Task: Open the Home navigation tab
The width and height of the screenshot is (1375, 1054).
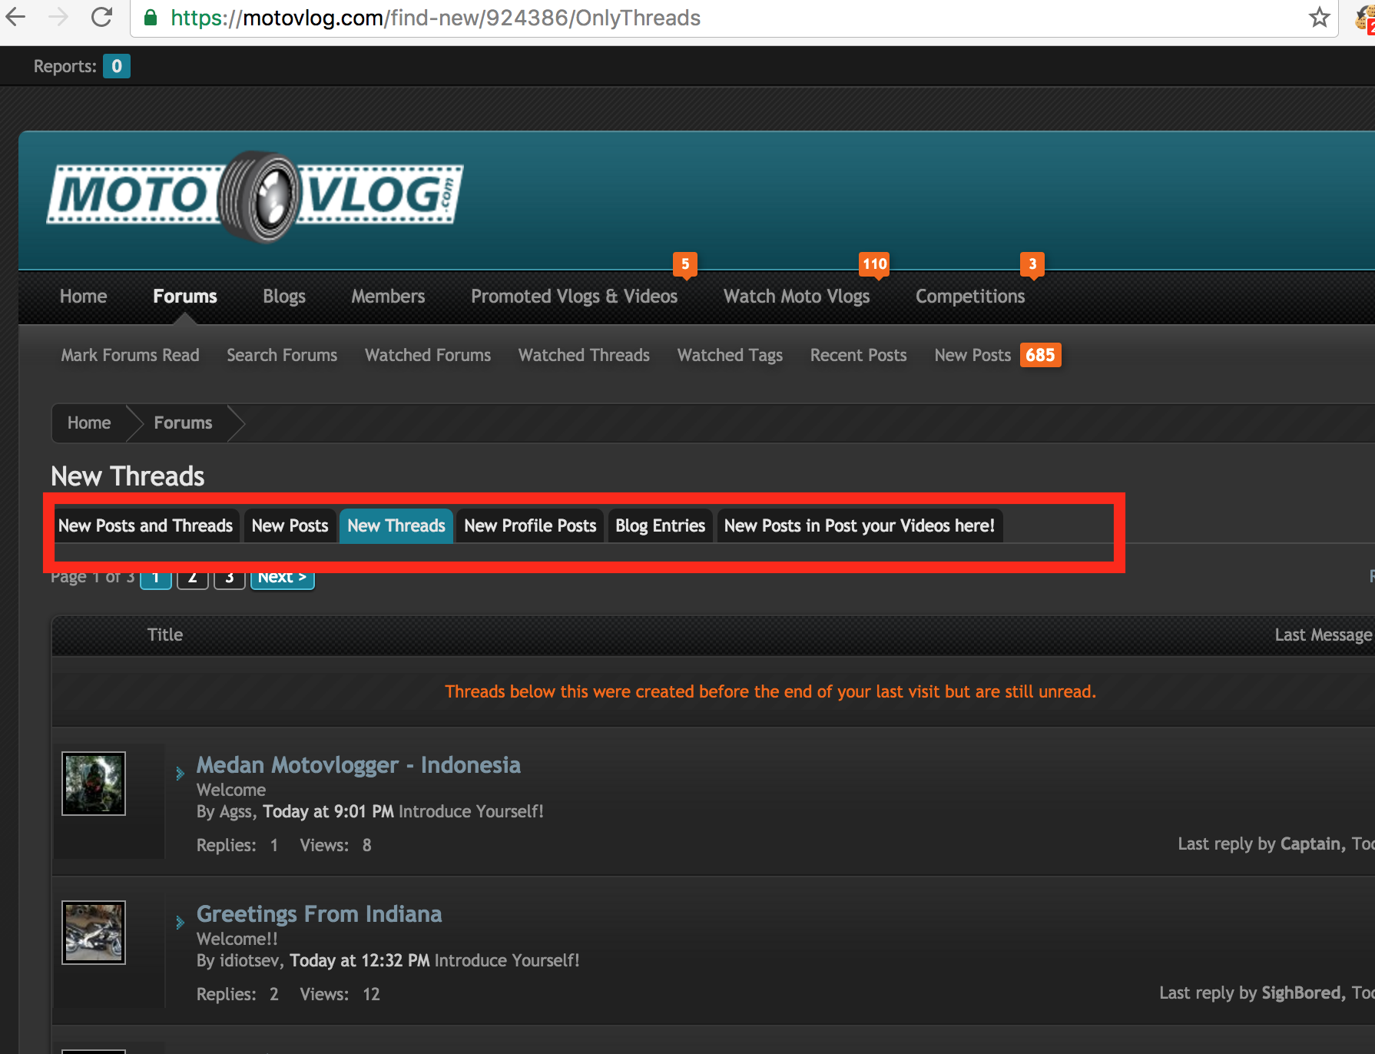Action: pos(84,297)
